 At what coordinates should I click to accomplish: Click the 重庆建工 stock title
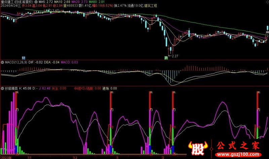pos(7,2)
